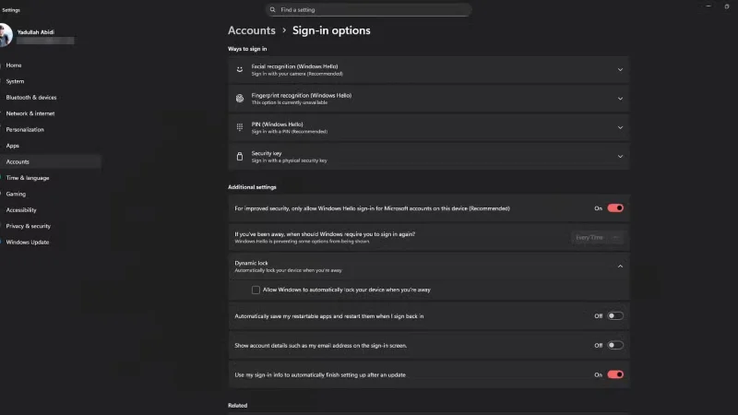The width and height of the screenshot is (738, 415).
Task: Open Windows Update page
Action: click(x=28, y=242)
